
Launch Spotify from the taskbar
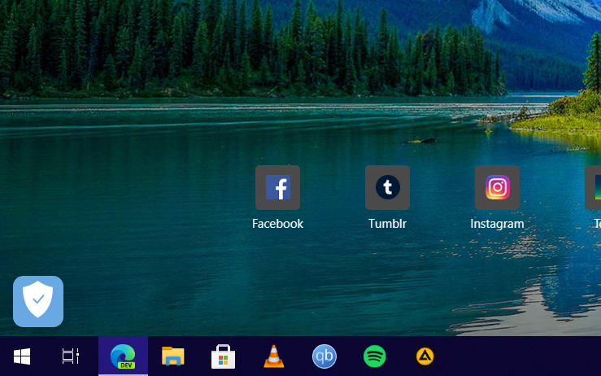pos(374,356)
